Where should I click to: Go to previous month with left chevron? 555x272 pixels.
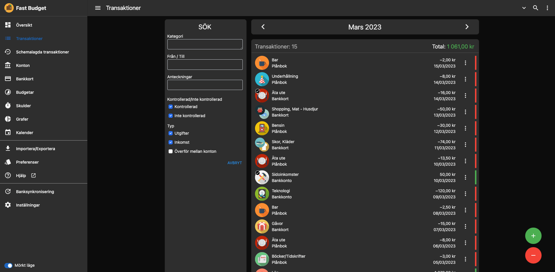[263, 27]
